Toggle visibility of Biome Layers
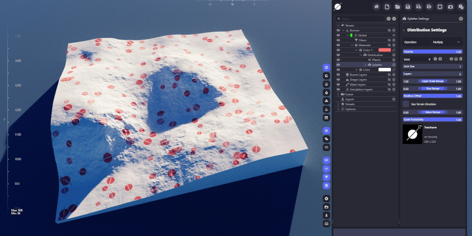Image resolution: width=472 pixels, height=236 pixels. tap(338, 75)
